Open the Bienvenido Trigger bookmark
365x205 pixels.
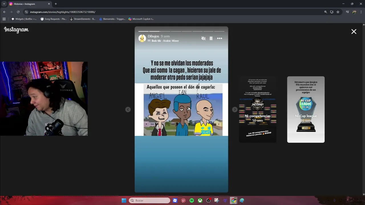tap(112, 19)
